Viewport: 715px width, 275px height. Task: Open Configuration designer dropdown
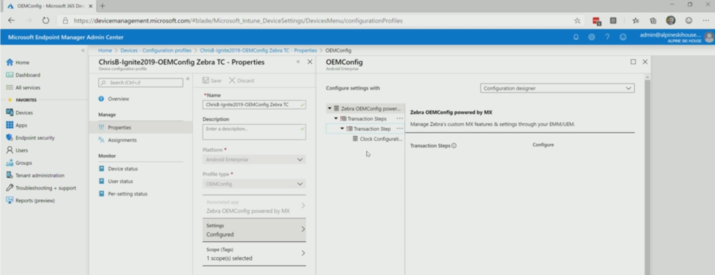[557, 88]
